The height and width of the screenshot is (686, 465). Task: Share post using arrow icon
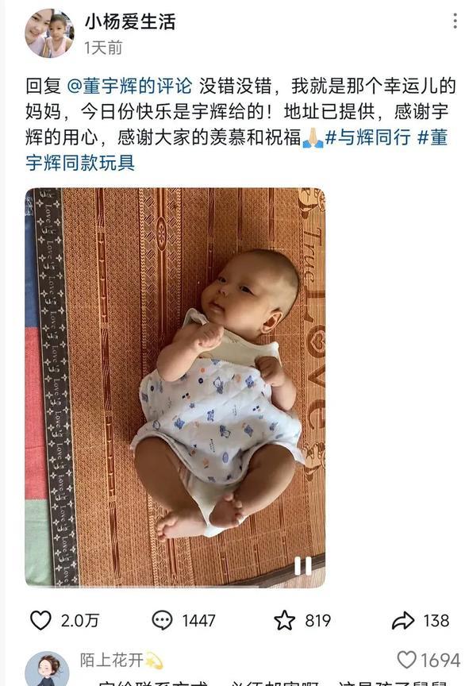coord(402,620)
